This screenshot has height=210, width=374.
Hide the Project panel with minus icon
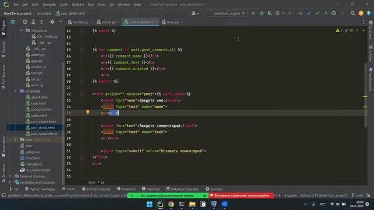[61, 22]
